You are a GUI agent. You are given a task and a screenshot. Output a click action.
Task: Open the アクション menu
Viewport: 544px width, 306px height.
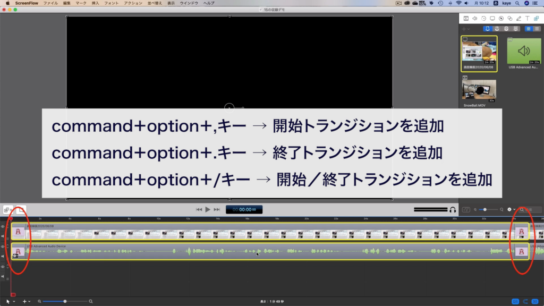pos(129,3)
